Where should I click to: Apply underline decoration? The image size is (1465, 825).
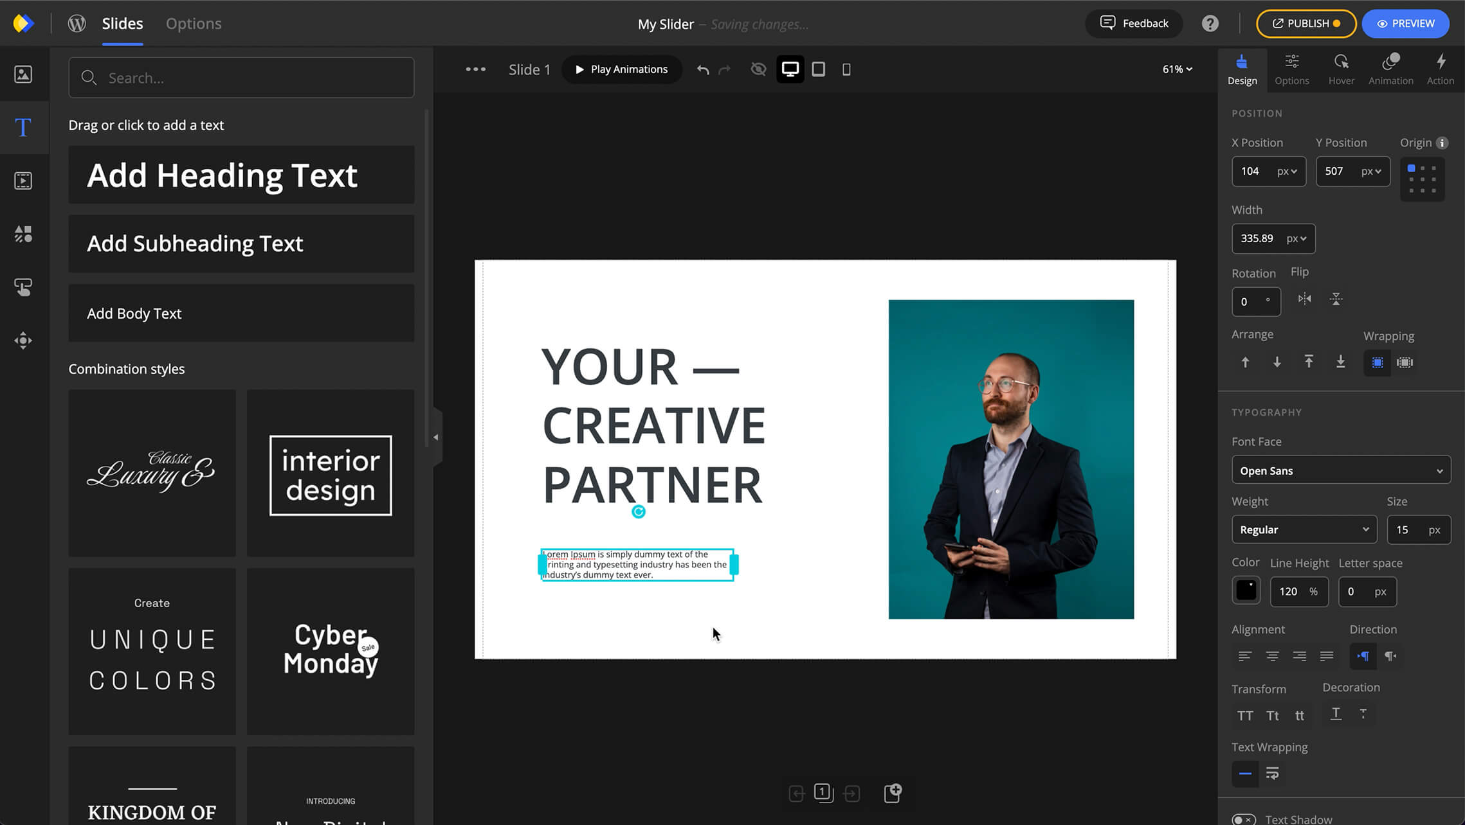(x=1336, y=714)
